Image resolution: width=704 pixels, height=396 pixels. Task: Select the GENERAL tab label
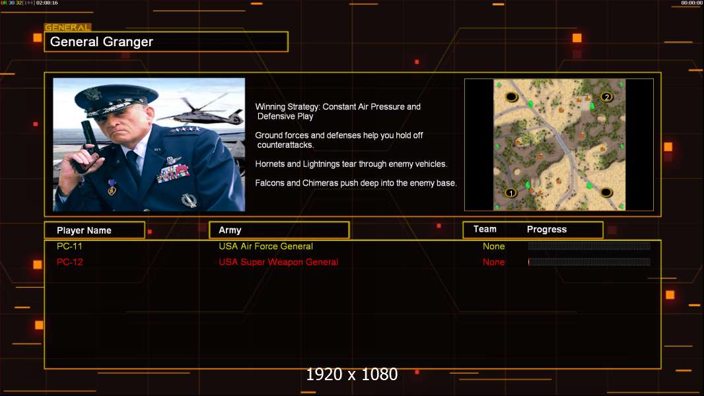coord(67,28)
